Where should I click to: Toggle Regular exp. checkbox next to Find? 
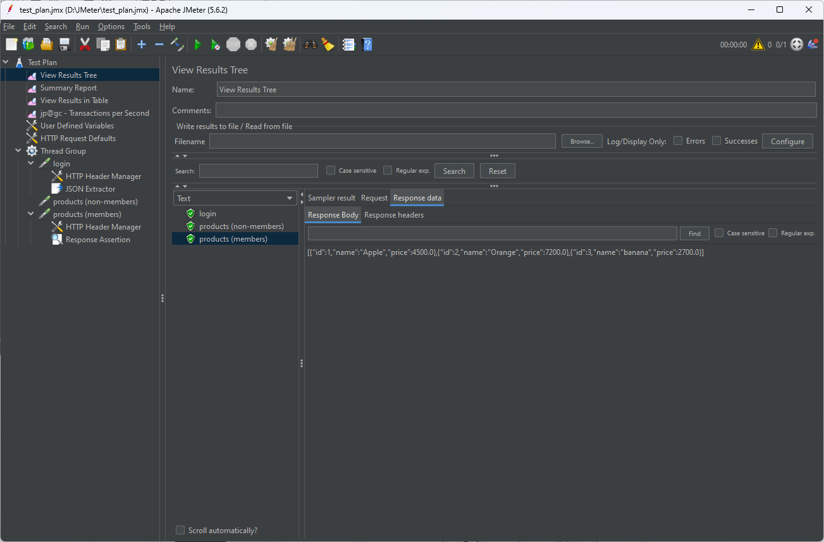[x=773, y=233]
